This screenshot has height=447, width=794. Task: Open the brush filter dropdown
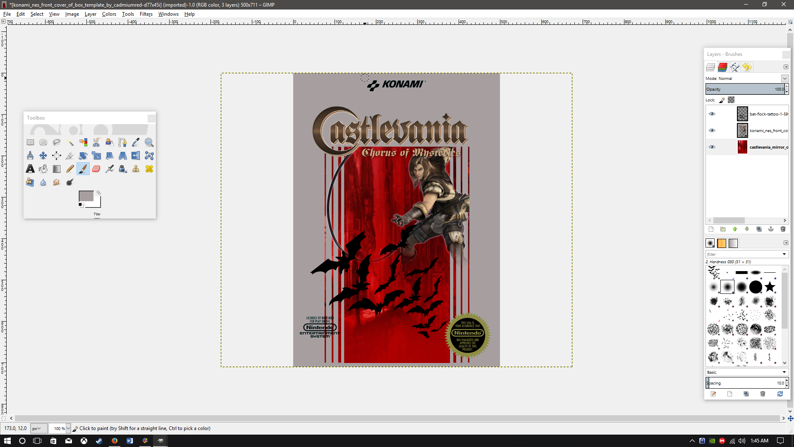click(x=784, y=254)
